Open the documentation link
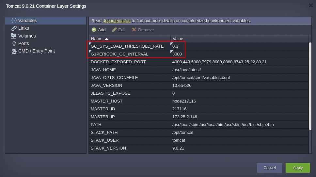 (117, 21)
